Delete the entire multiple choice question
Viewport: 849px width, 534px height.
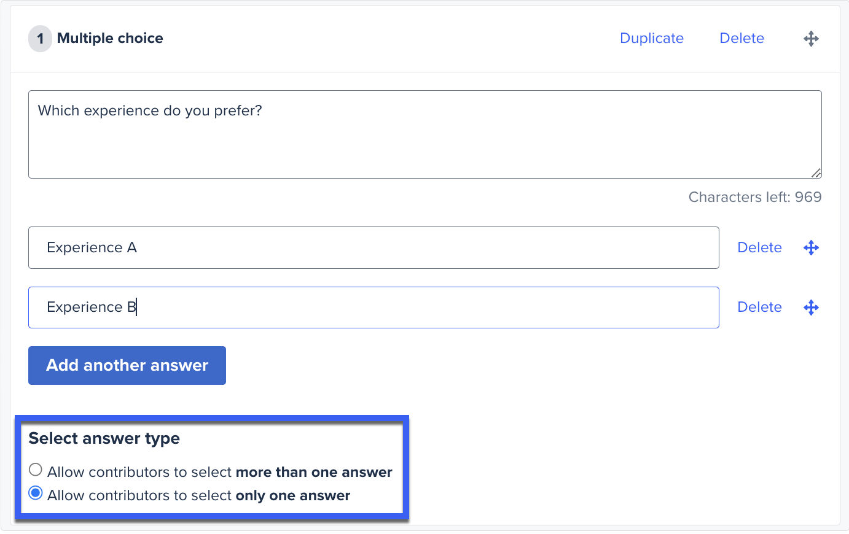741,38
